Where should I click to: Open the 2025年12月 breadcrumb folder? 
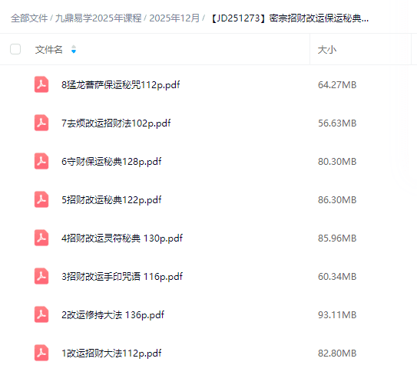[x=174, y=18]
